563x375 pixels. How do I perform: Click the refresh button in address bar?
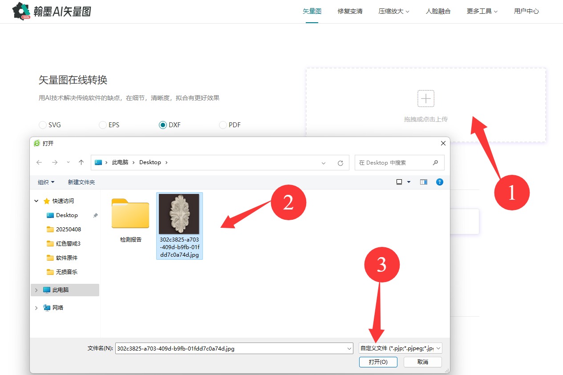tap(340, 163)
